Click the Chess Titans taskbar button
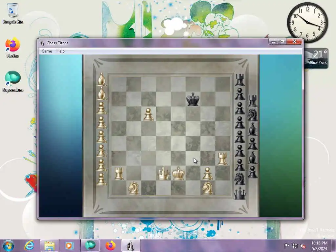The height and width of the screenshot is (252, 336). click(131, 245)
